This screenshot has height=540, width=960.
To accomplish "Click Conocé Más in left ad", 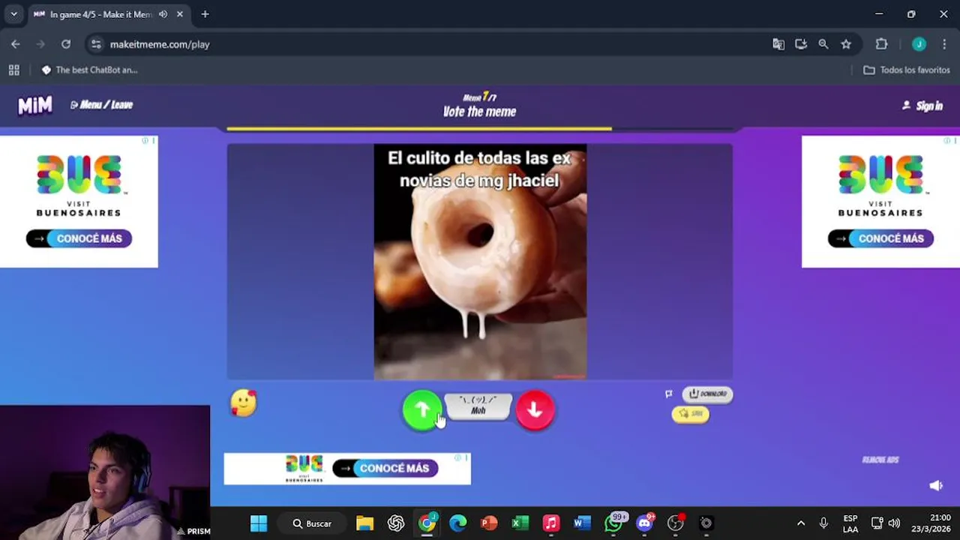I will pos(79,238).
